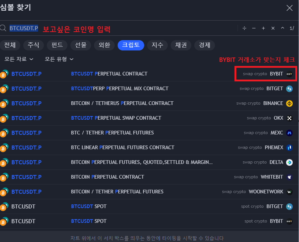Click the multiplication operator button
Screen dimensions: 299x242
[273, 28]
